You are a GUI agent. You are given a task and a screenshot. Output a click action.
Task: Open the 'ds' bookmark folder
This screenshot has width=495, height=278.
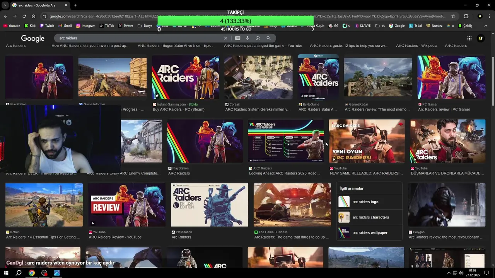pyautogui.click(x=380, y=26)
